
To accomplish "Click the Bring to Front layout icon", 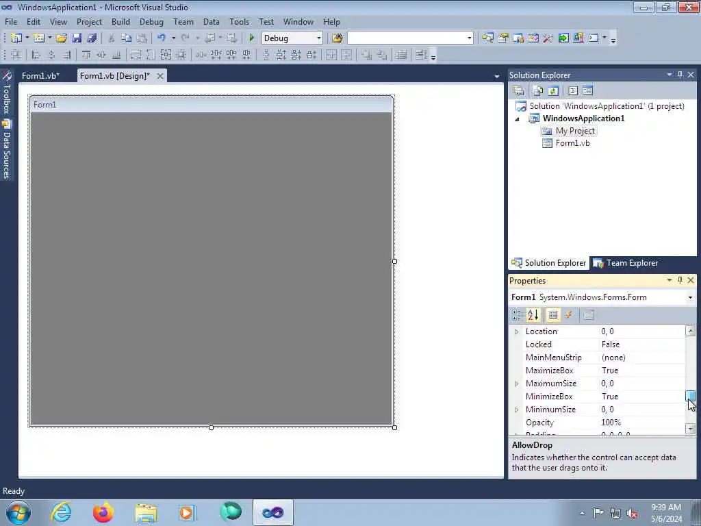I will 367,55.
